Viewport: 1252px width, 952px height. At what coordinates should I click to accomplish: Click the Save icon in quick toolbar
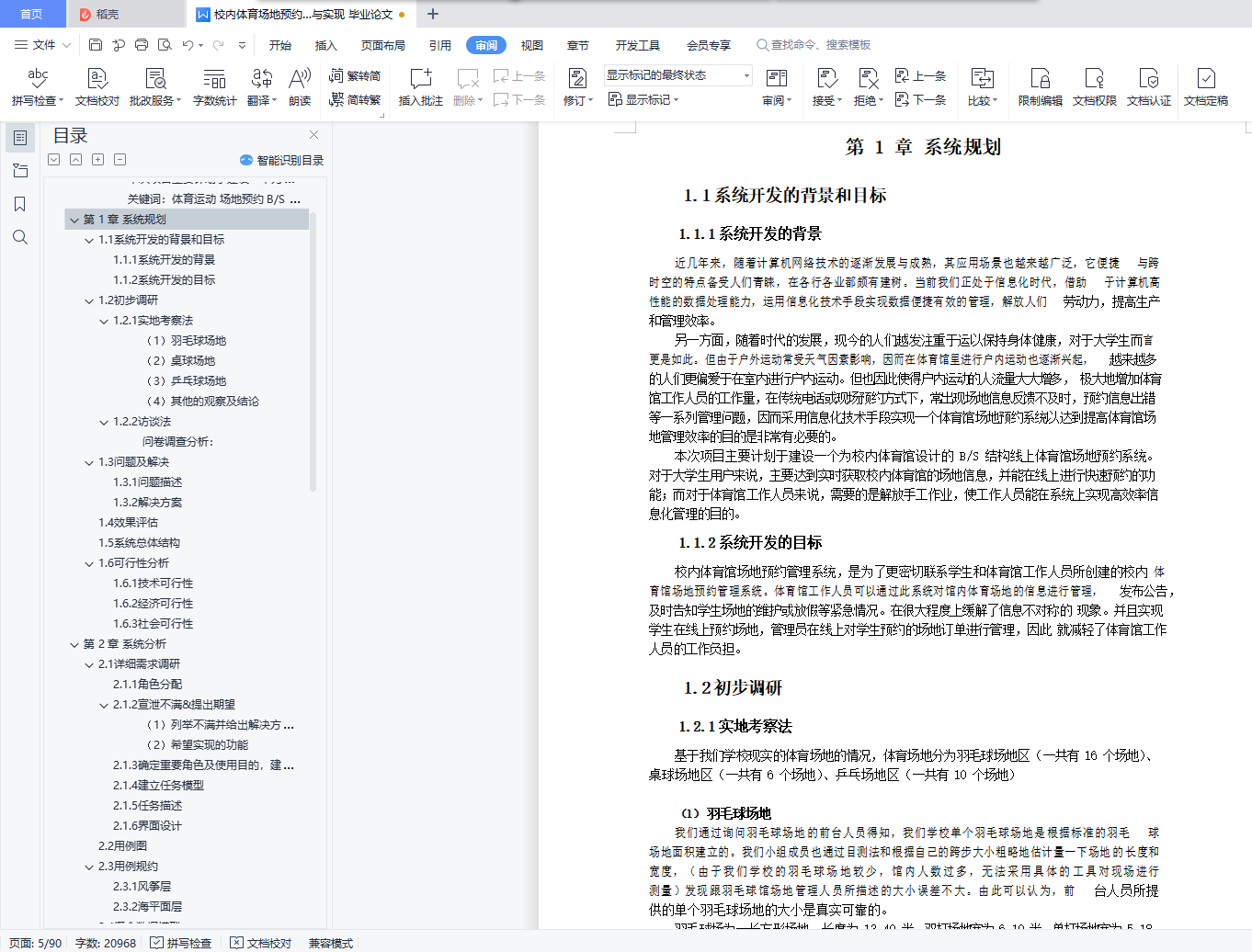click(96, 44)
